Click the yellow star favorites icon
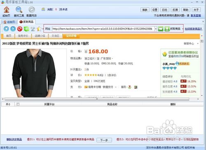Viewport: 206px width, 150px height. click(x=39, y=29)
